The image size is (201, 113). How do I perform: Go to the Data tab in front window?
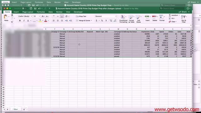pyautogui.click(x=51, y=12)
